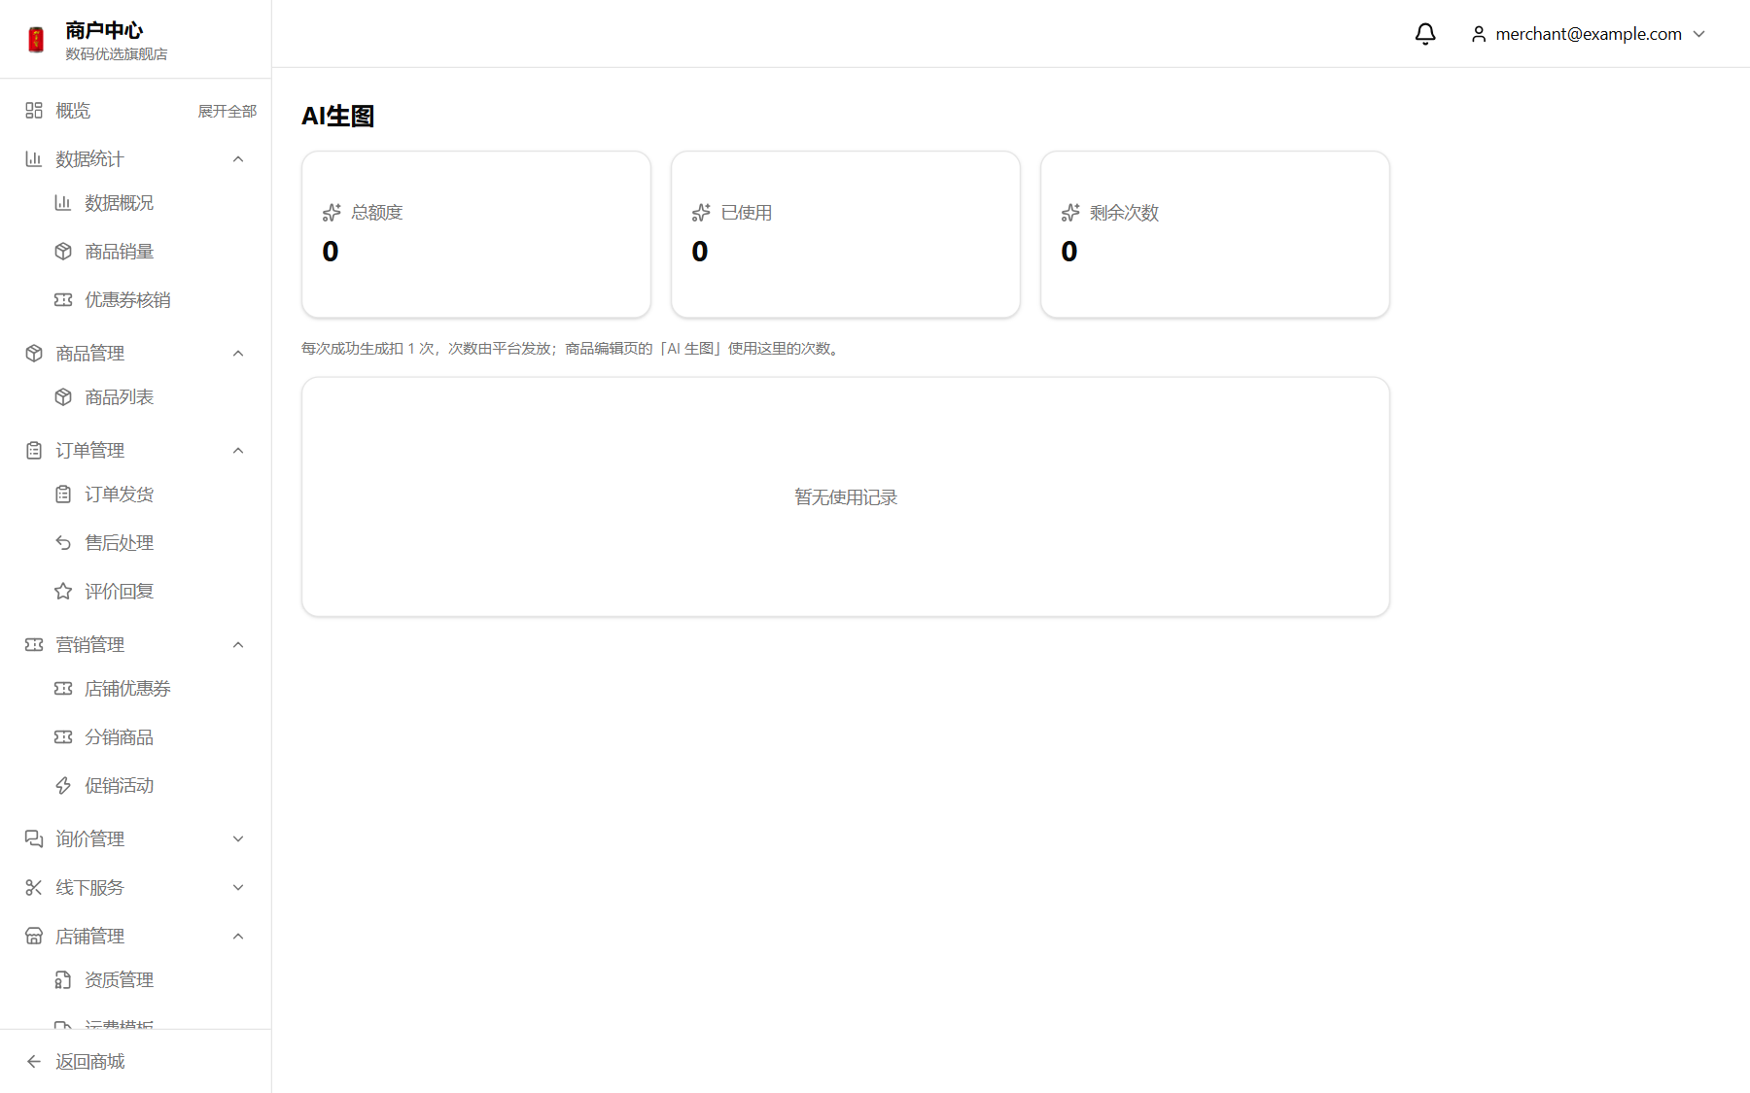Click the 分销商品 ticket icon
This screenshot has width=1750, height=1093.
click(x=63, y=737)
